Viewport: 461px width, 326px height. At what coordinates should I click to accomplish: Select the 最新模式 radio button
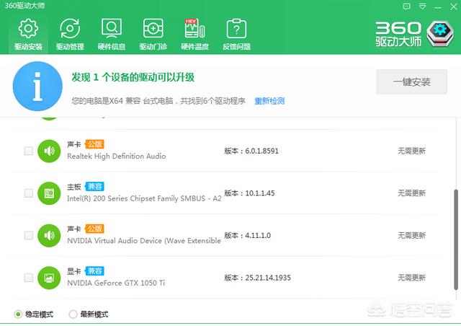click(x=73, y=314)
